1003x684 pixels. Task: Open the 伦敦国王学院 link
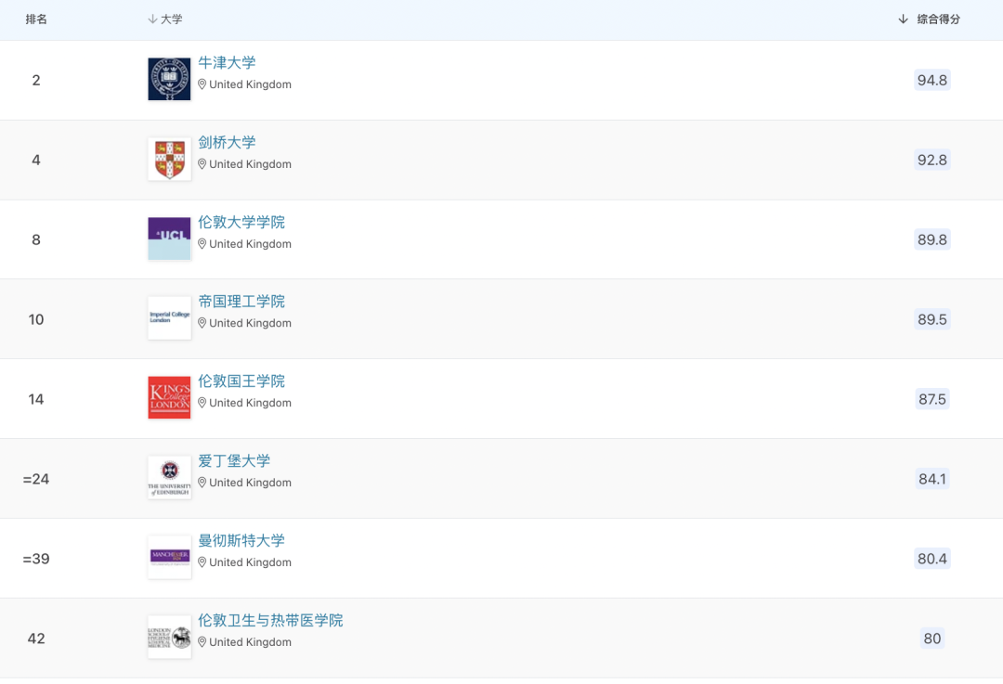tap(241, 381)
